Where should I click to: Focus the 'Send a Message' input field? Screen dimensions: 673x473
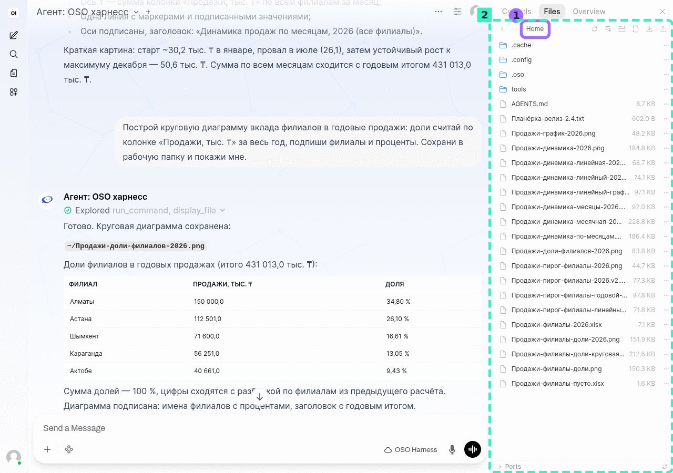tap(260, 428)
